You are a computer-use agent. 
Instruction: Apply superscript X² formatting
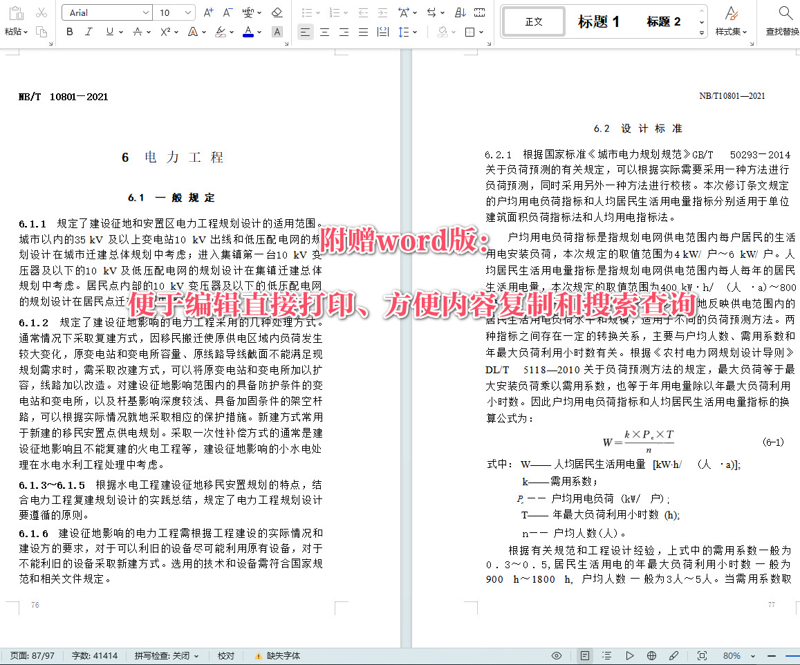165,32
